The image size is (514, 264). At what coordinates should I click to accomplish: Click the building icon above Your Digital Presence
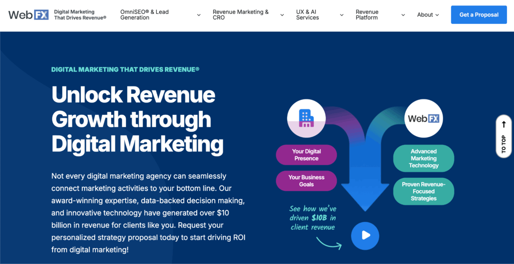coord(306,118)
